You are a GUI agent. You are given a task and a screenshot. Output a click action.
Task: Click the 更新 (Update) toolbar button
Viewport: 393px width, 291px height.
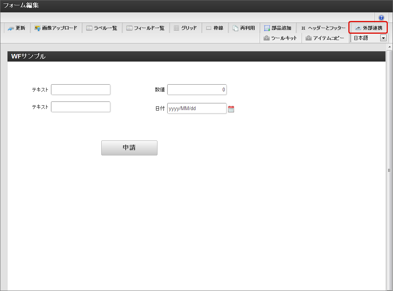pos(17,28)
